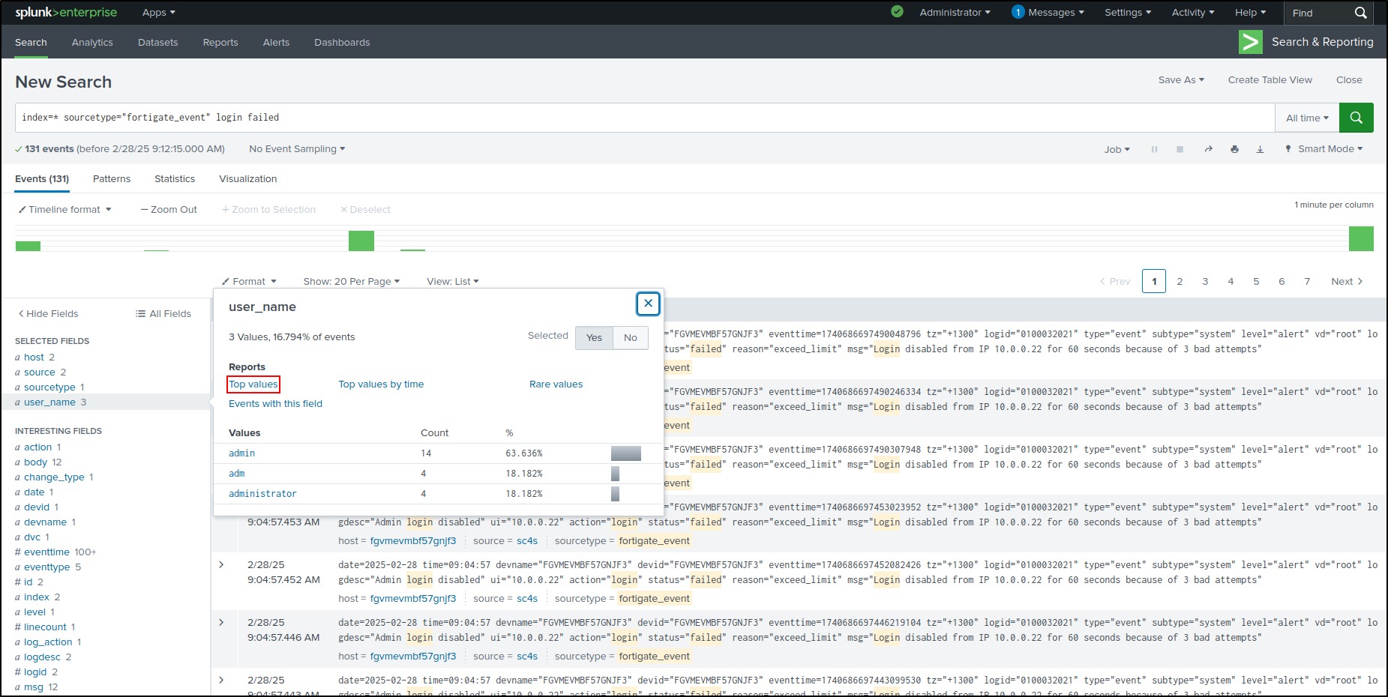
Task: Click the green run search magnifier button
Action: point(1356,118)
